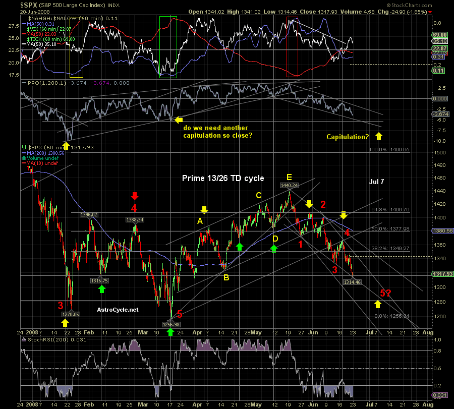Click the red down arrow above 1388.34 peak
The width and height of the screenshot is (454, 409).
(x=134, y=196)
